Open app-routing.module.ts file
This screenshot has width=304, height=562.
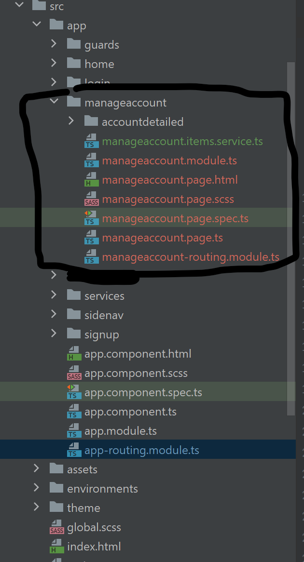click(x=142, y=450)
